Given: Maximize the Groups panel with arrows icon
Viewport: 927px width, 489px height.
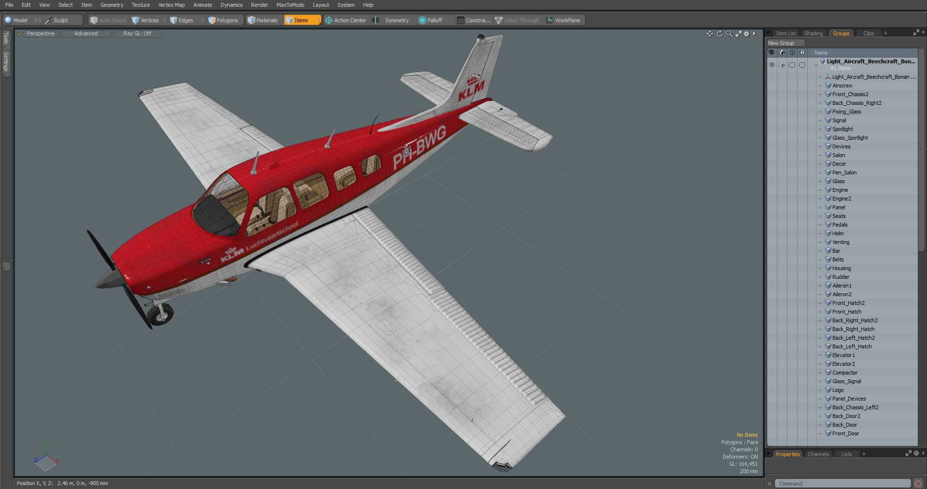Looking at the screenshot, I should coord(916,33).
